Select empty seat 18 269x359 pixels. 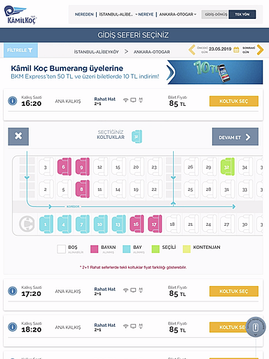pyautogui.click(x=173, y=224)
